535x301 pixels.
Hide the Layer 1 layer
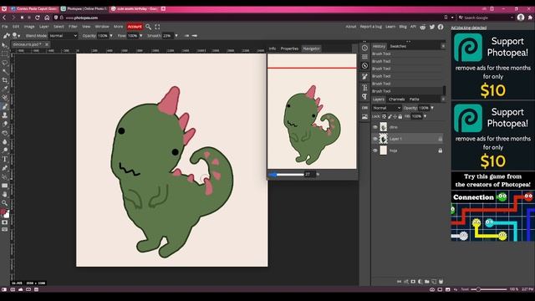(375, 139)
